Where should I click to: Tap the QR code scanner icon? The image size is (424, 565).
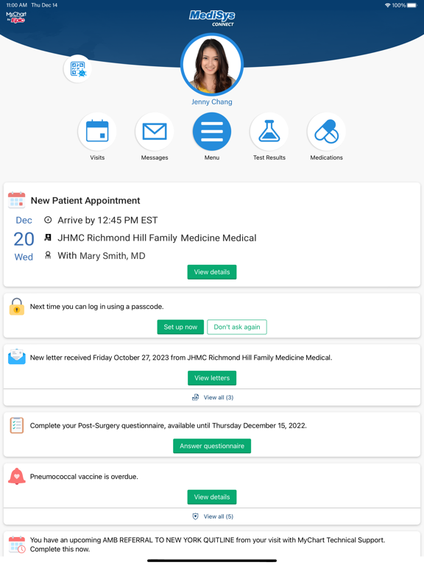(77, 69)
